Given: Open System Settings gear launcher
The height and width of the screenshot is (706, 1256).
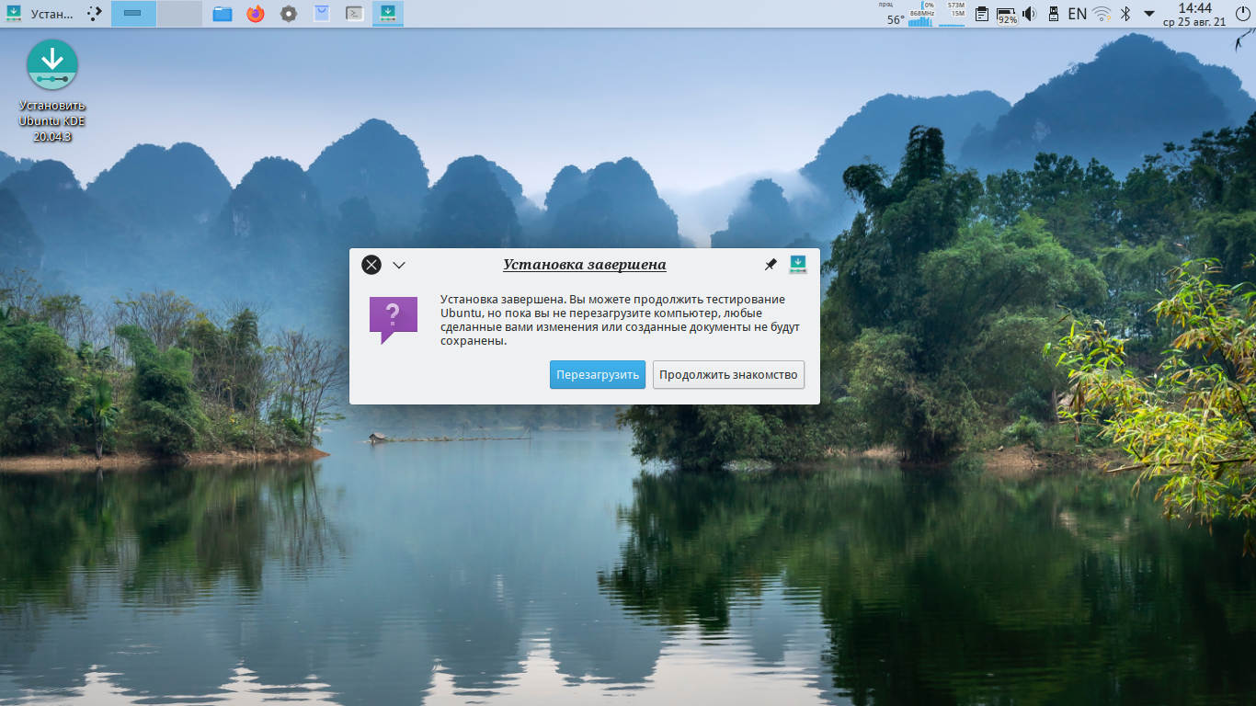Looking at the screenshot, I should (x=289, y=14).
